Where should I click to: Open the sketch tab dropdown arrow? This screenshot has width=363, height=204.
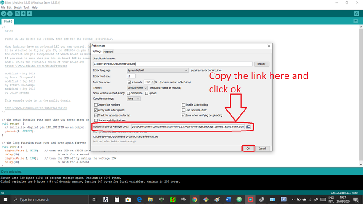pyautogui.click(x=356, y=21)
